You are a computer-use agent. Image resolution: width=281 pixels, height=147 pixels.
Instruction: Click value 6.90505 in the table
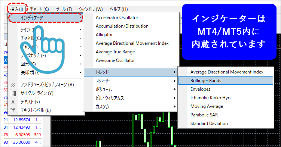coord(22,135)
